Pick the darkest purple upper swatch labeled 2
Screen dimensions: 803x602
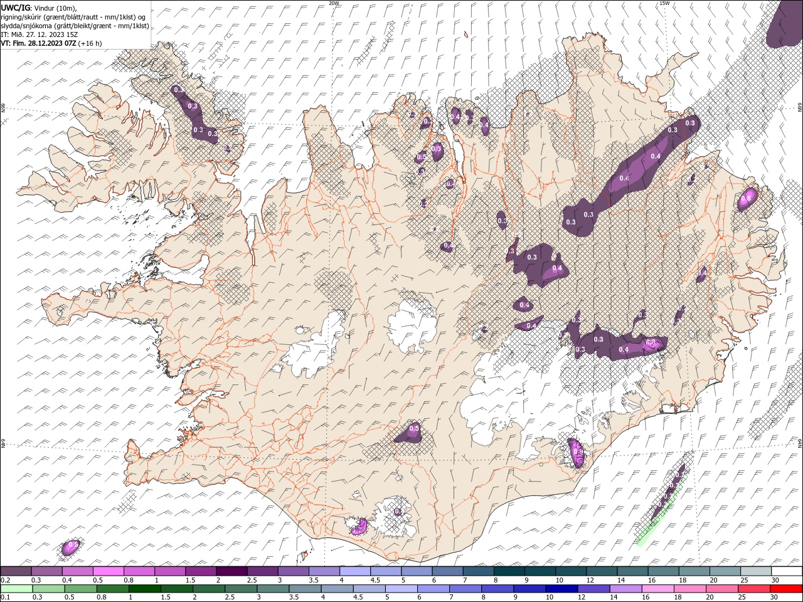coord(231,571)
